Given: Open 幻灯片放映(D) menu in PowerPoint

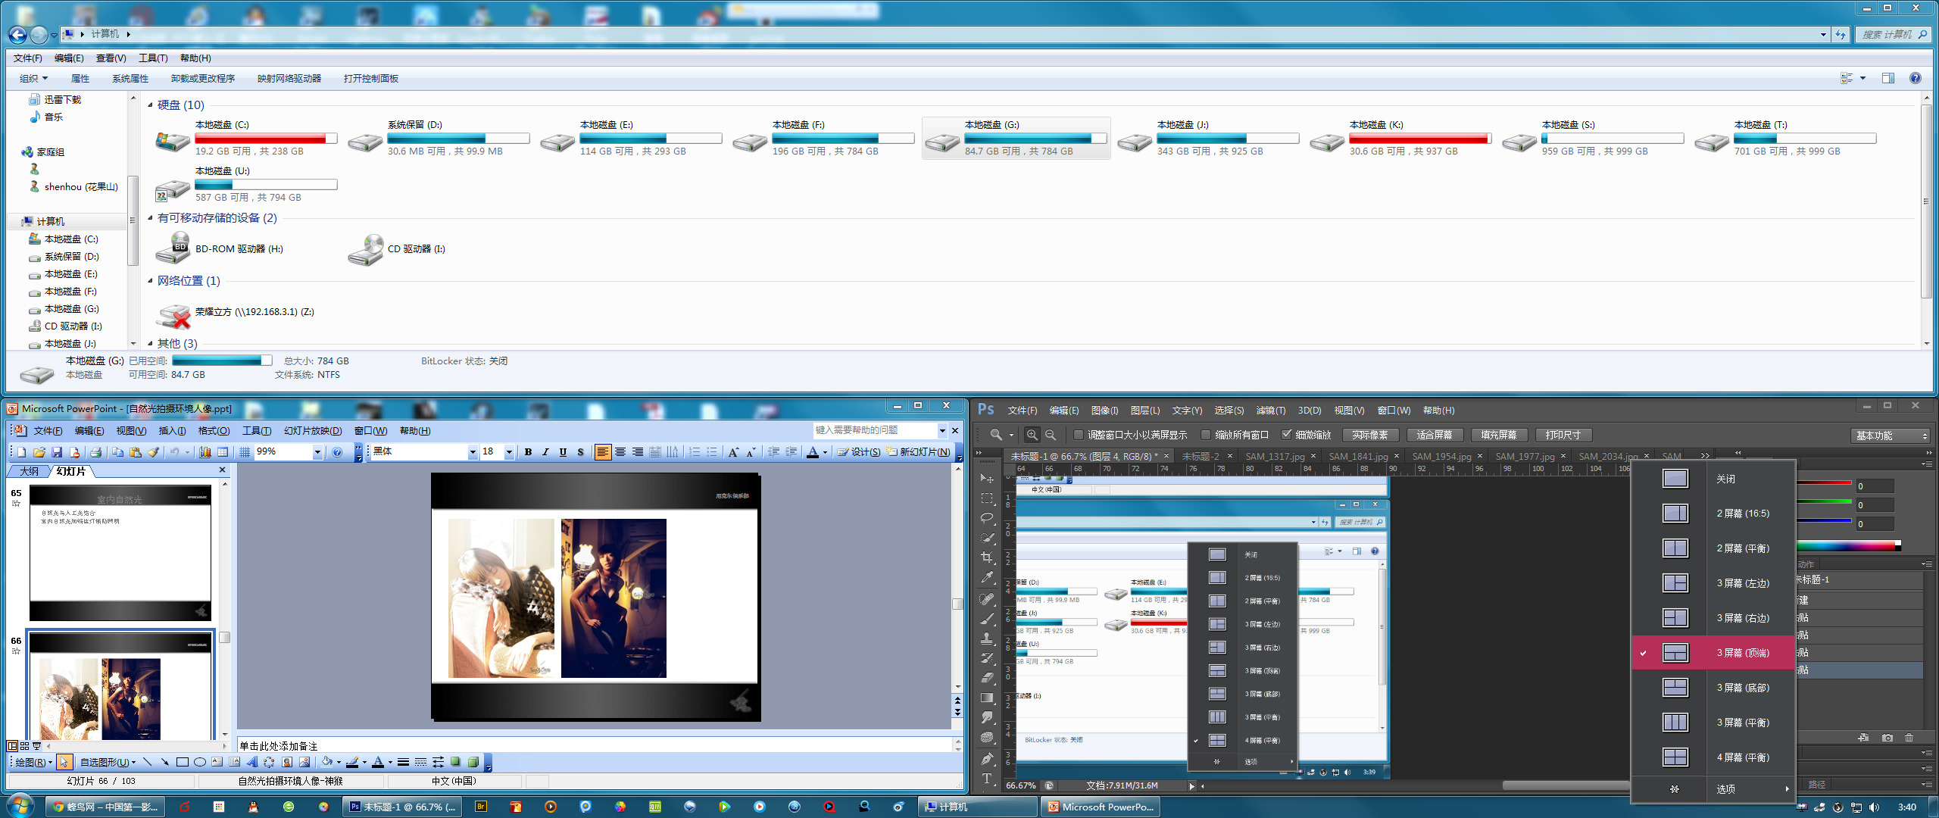Looking at the screenshot, I should pyautogui.click(x=313, y=431).
